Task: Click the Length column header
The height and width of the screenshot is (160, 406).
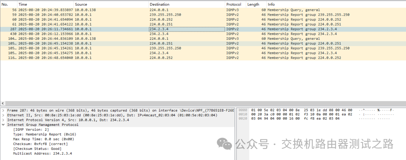Action: pyautogui.click(x=253, y=4)
